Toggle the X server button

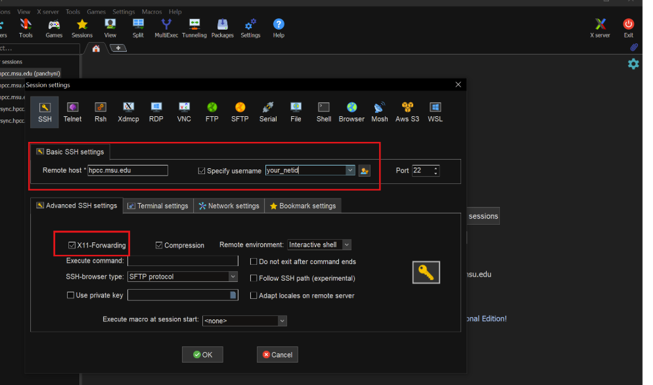point(600,28)
